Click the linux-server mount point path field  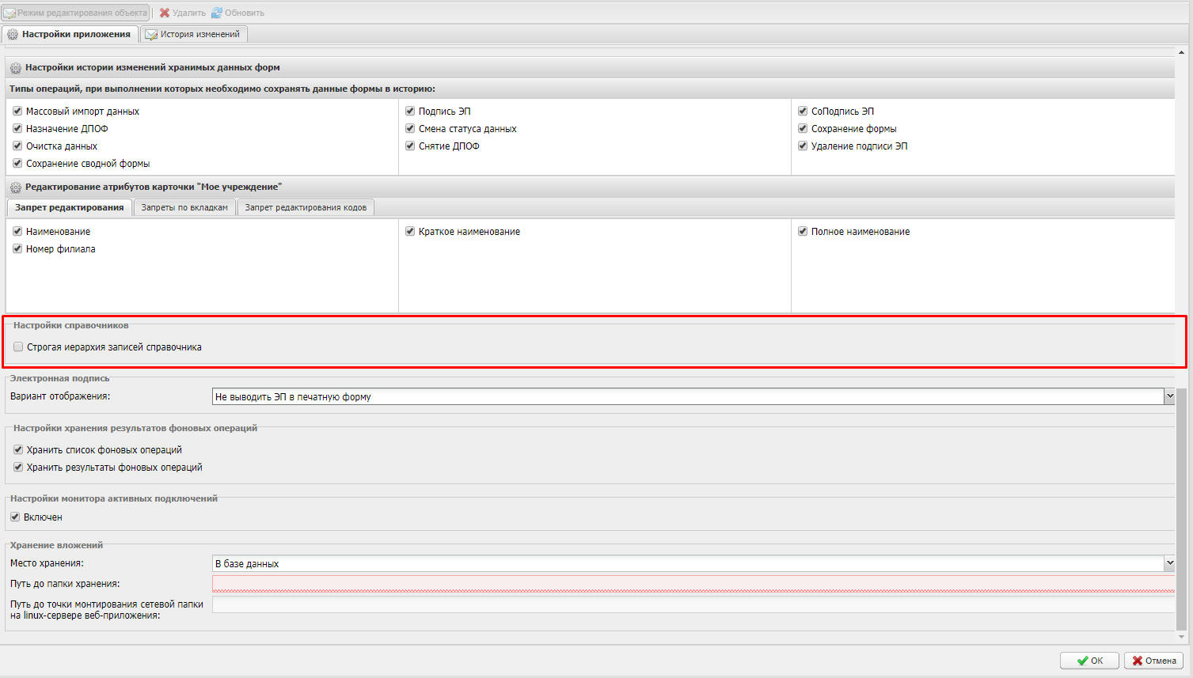[x=693, y=605]
